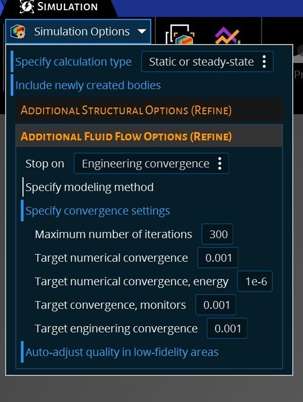Click the bracketed rainbow cube toolbar icon
Image resolution: width=303 pixels, height=402 pixels.
tap(180, 35)
